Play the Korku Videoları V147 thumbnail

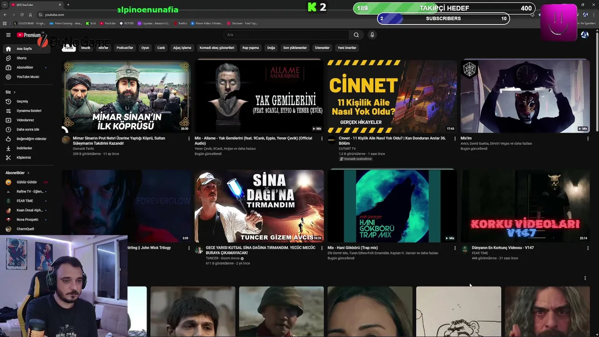coord(525,206)
